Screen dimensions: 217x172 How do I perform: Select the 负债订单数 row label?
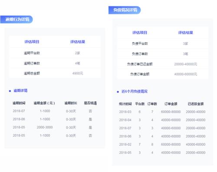[x=140, y=54]
